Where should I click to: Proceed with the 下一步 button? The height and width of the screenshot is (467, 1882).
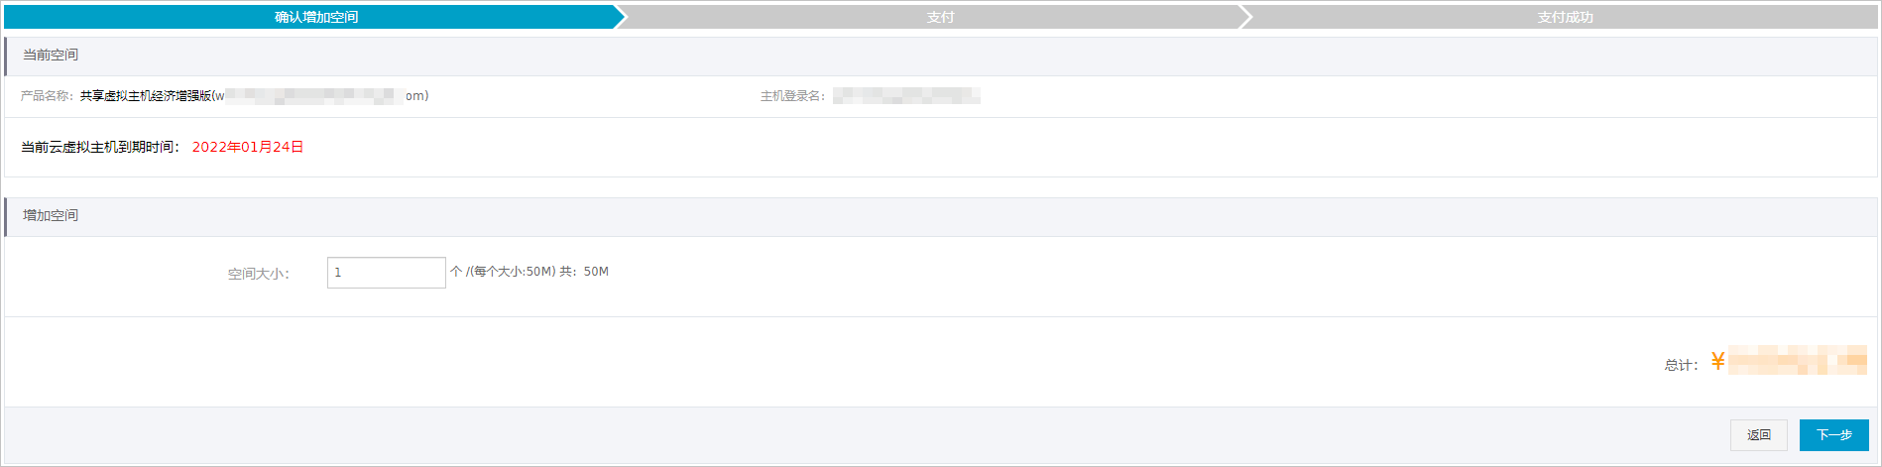pyautogui.click(x=1834, y=435)
